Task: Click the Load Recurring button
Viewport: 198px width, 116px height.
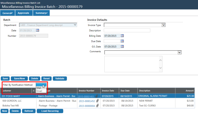Action: 50,111
